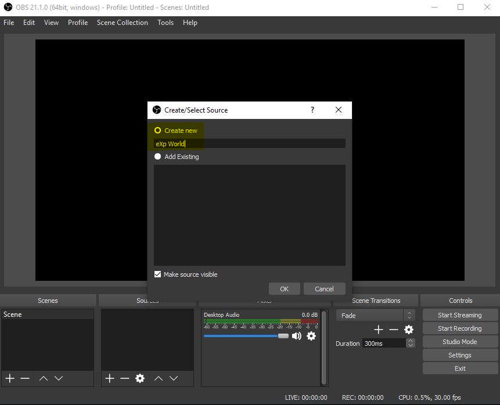
Task: Select the 'Scene' entry in Scenes list
Action: (48, 314)
